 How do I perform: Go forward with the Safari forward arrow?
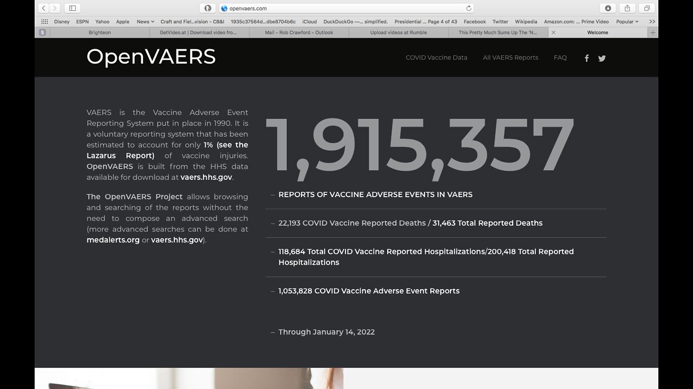(55, 8)
